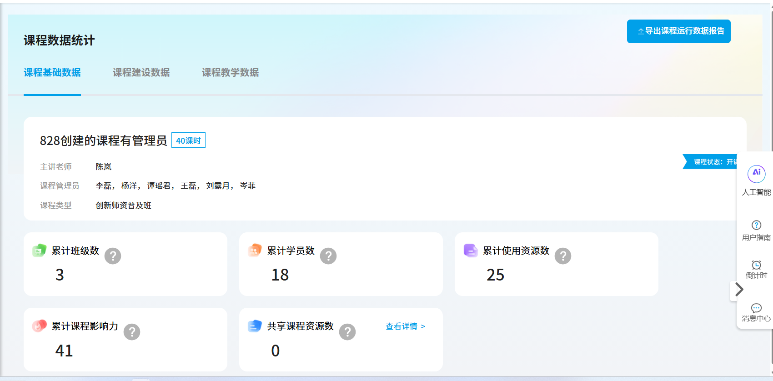Click the green 累计班级数 card icon

(40, 251)
